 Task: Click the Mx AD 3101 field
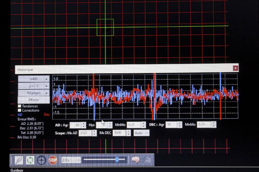point(85,133)
